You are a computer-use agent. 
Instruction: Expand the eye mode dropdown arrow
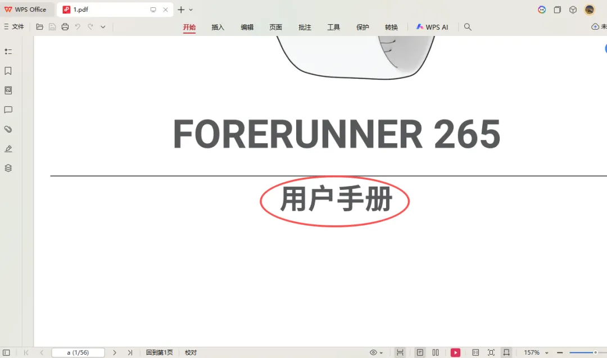pyautogui.click(x=381, y=353)
